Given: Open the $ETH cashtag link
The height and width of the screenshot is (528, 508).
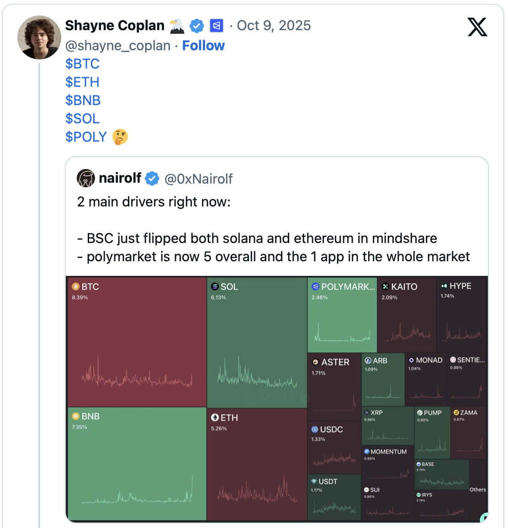Looking at the screenshot, I should (82, 82).
